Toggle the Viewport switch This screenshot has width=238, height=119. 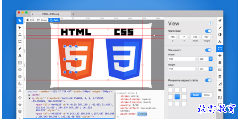pyautogui.click(x=208, y=50)
